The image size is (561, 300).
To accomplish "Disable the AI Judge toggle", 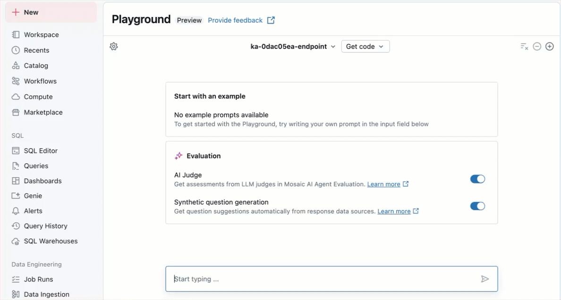I will point(477,179).
